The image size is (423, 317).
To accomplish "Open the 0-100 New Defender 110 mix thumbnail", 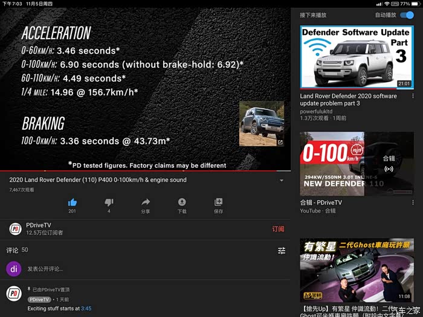I will pos(356,164).
